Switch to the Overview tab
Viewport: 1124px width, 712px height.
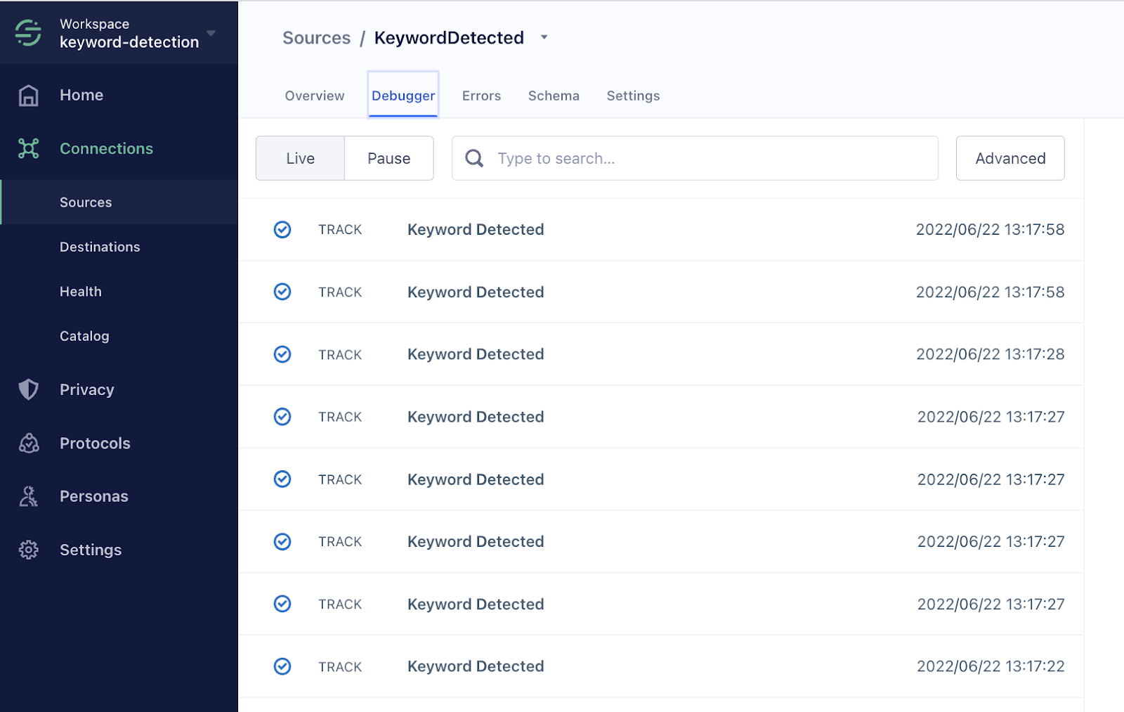(x=315, y=96)
